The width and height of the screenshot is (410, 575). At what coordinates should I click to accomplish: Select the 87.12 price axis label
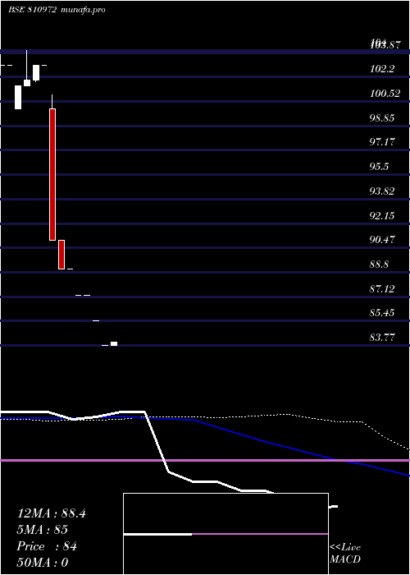[x=382, y=289]
